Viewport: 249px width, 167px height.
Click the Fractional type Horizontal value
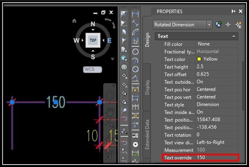(x=207, y=52)
